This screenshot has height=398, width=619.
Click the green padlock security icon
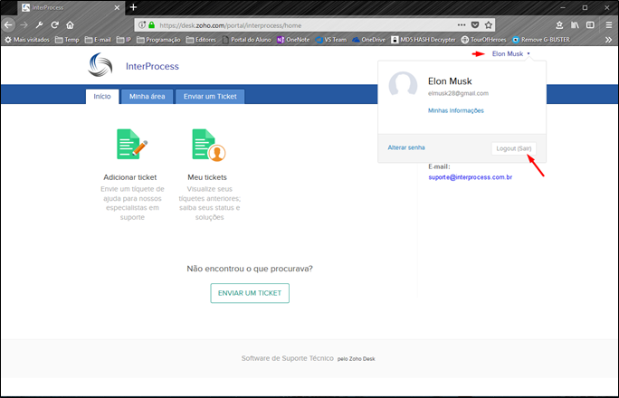coord(152,24)
